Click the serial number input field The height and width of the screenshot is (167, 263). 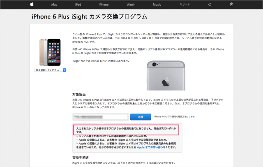click(x=101, y=117)
